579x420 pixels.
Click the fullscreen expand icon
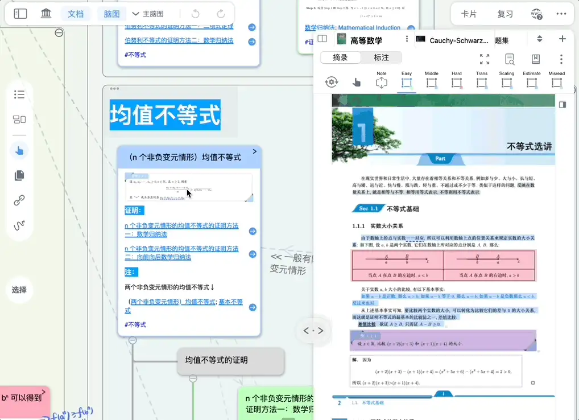[x=485, y=59]
